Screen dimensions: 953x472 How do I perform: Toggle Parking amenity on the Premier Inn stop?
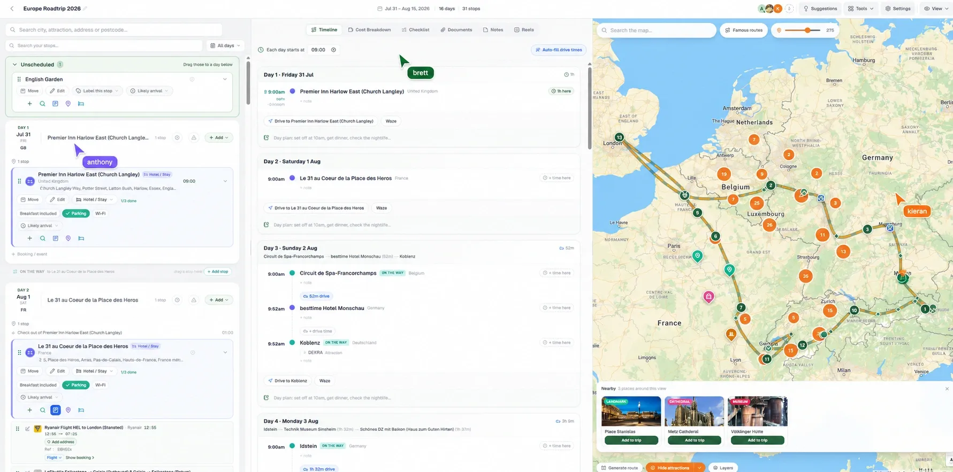click(x=75, y=213)
